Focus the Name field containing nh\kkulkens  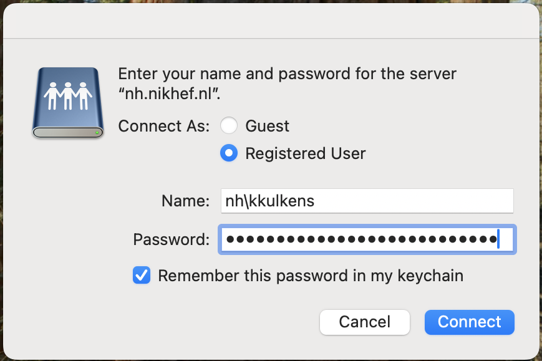[x=367, y=201]
